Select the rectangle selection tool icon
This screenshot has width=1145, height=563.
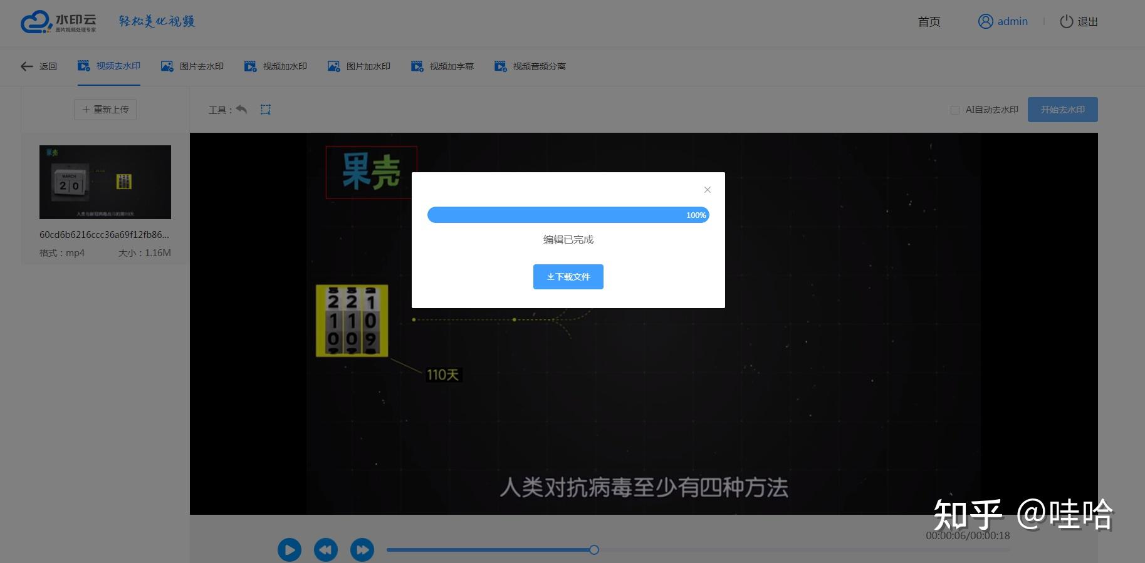(x=266, y=110)
